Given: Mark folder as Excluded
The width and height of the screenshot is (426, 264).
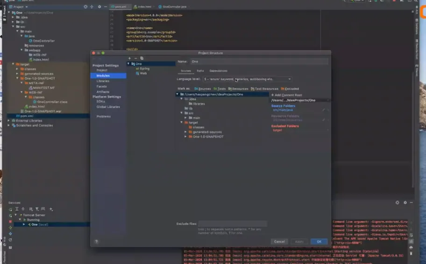Looking at the screenshot, I should click(290, 89).
